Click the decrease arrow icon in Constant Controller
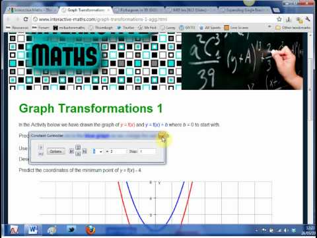The width and height of the screenshot is (317, 238). [x=71, y=151]
